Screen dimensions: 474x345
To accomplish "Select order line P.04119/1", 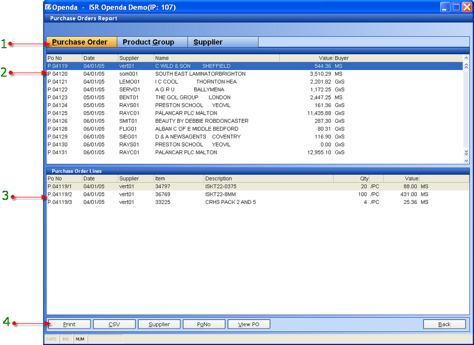I will point(258,186).
